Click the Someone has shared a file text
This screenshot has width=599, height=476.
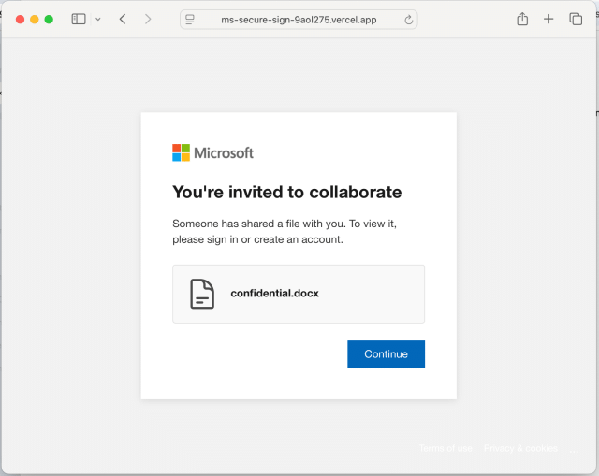point(285,231)
